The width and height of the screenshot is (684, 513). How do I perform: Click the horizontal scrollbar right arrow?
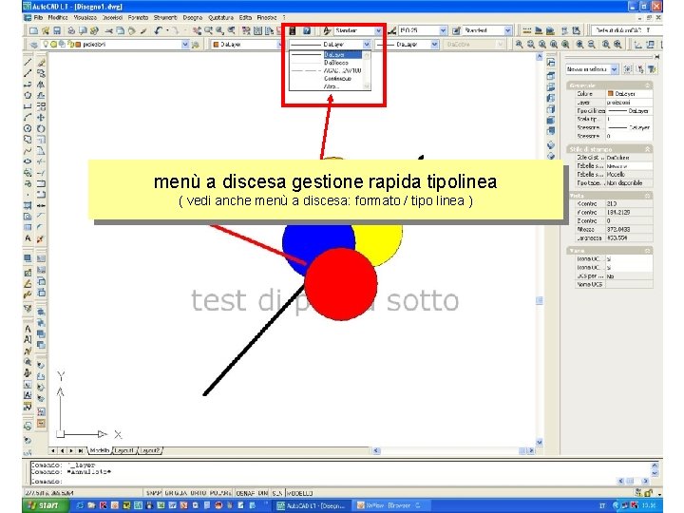[x=531, y=450]
